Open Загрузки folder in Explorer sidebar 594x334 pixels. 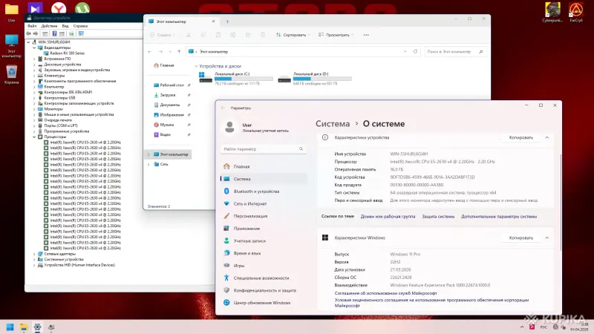pos(168,95)
